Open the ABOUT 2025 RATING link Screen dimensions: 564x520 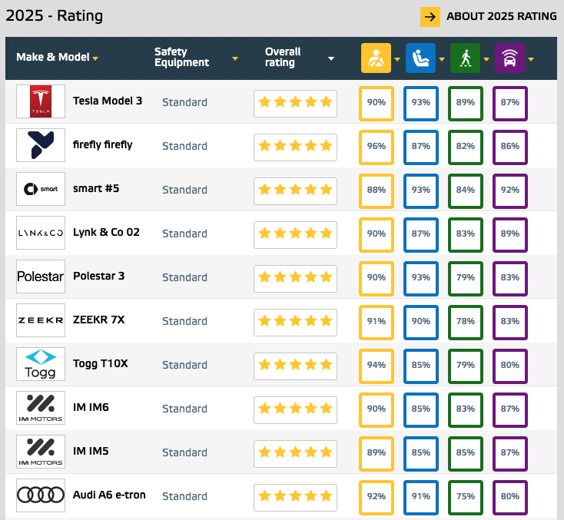click(501, 17)
